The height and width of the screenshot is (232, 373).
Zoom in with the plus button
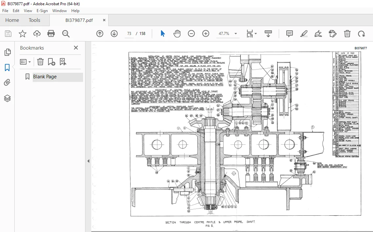click(x=206, y=34)
